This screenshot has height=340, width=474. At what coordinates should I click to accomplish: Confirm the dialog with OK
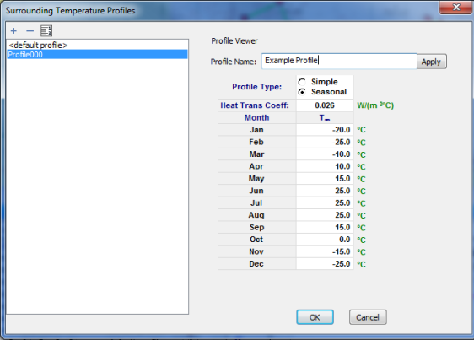315,317
